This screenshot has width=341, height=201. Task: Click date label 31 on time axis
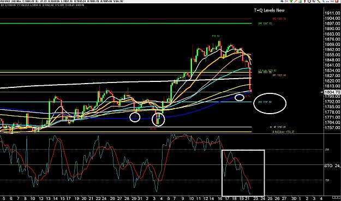140,199
